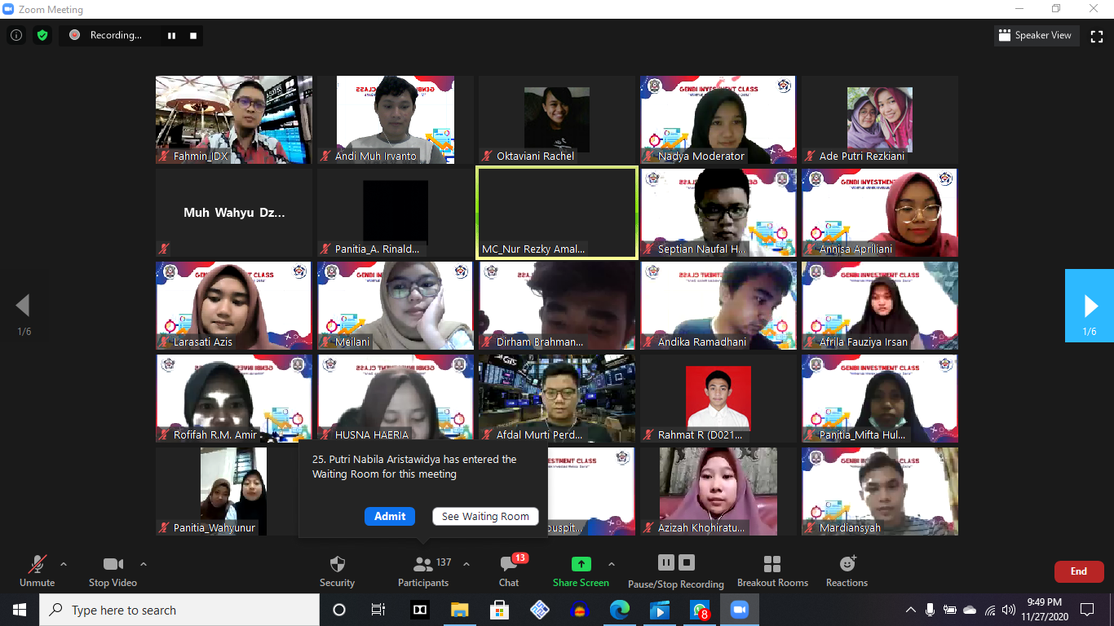Select Larasati Azis video tile
The width and height of the screenshot is (1114, 626).
(x=234, y=306)
